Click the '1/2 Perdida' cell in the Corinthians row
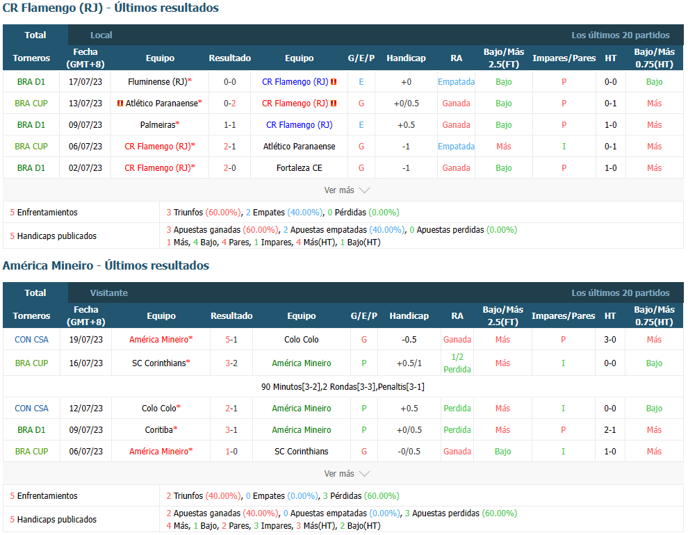 pos(457,363)
